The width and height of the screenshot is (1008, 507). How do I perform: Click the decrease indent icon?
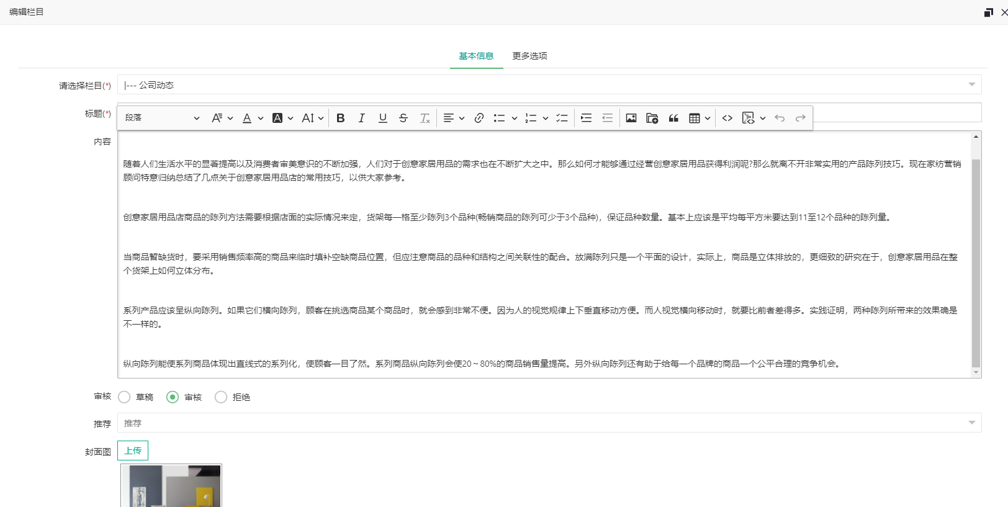coord(607,118)
